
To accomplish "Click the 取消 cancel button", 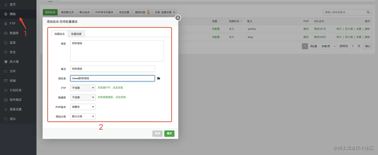I will click(157, 134).
